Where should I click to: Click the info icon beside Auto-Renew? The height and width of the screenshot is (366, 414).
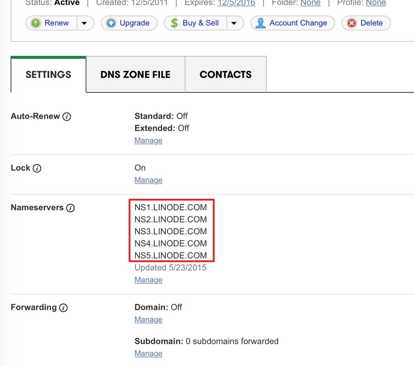[67, 116]
